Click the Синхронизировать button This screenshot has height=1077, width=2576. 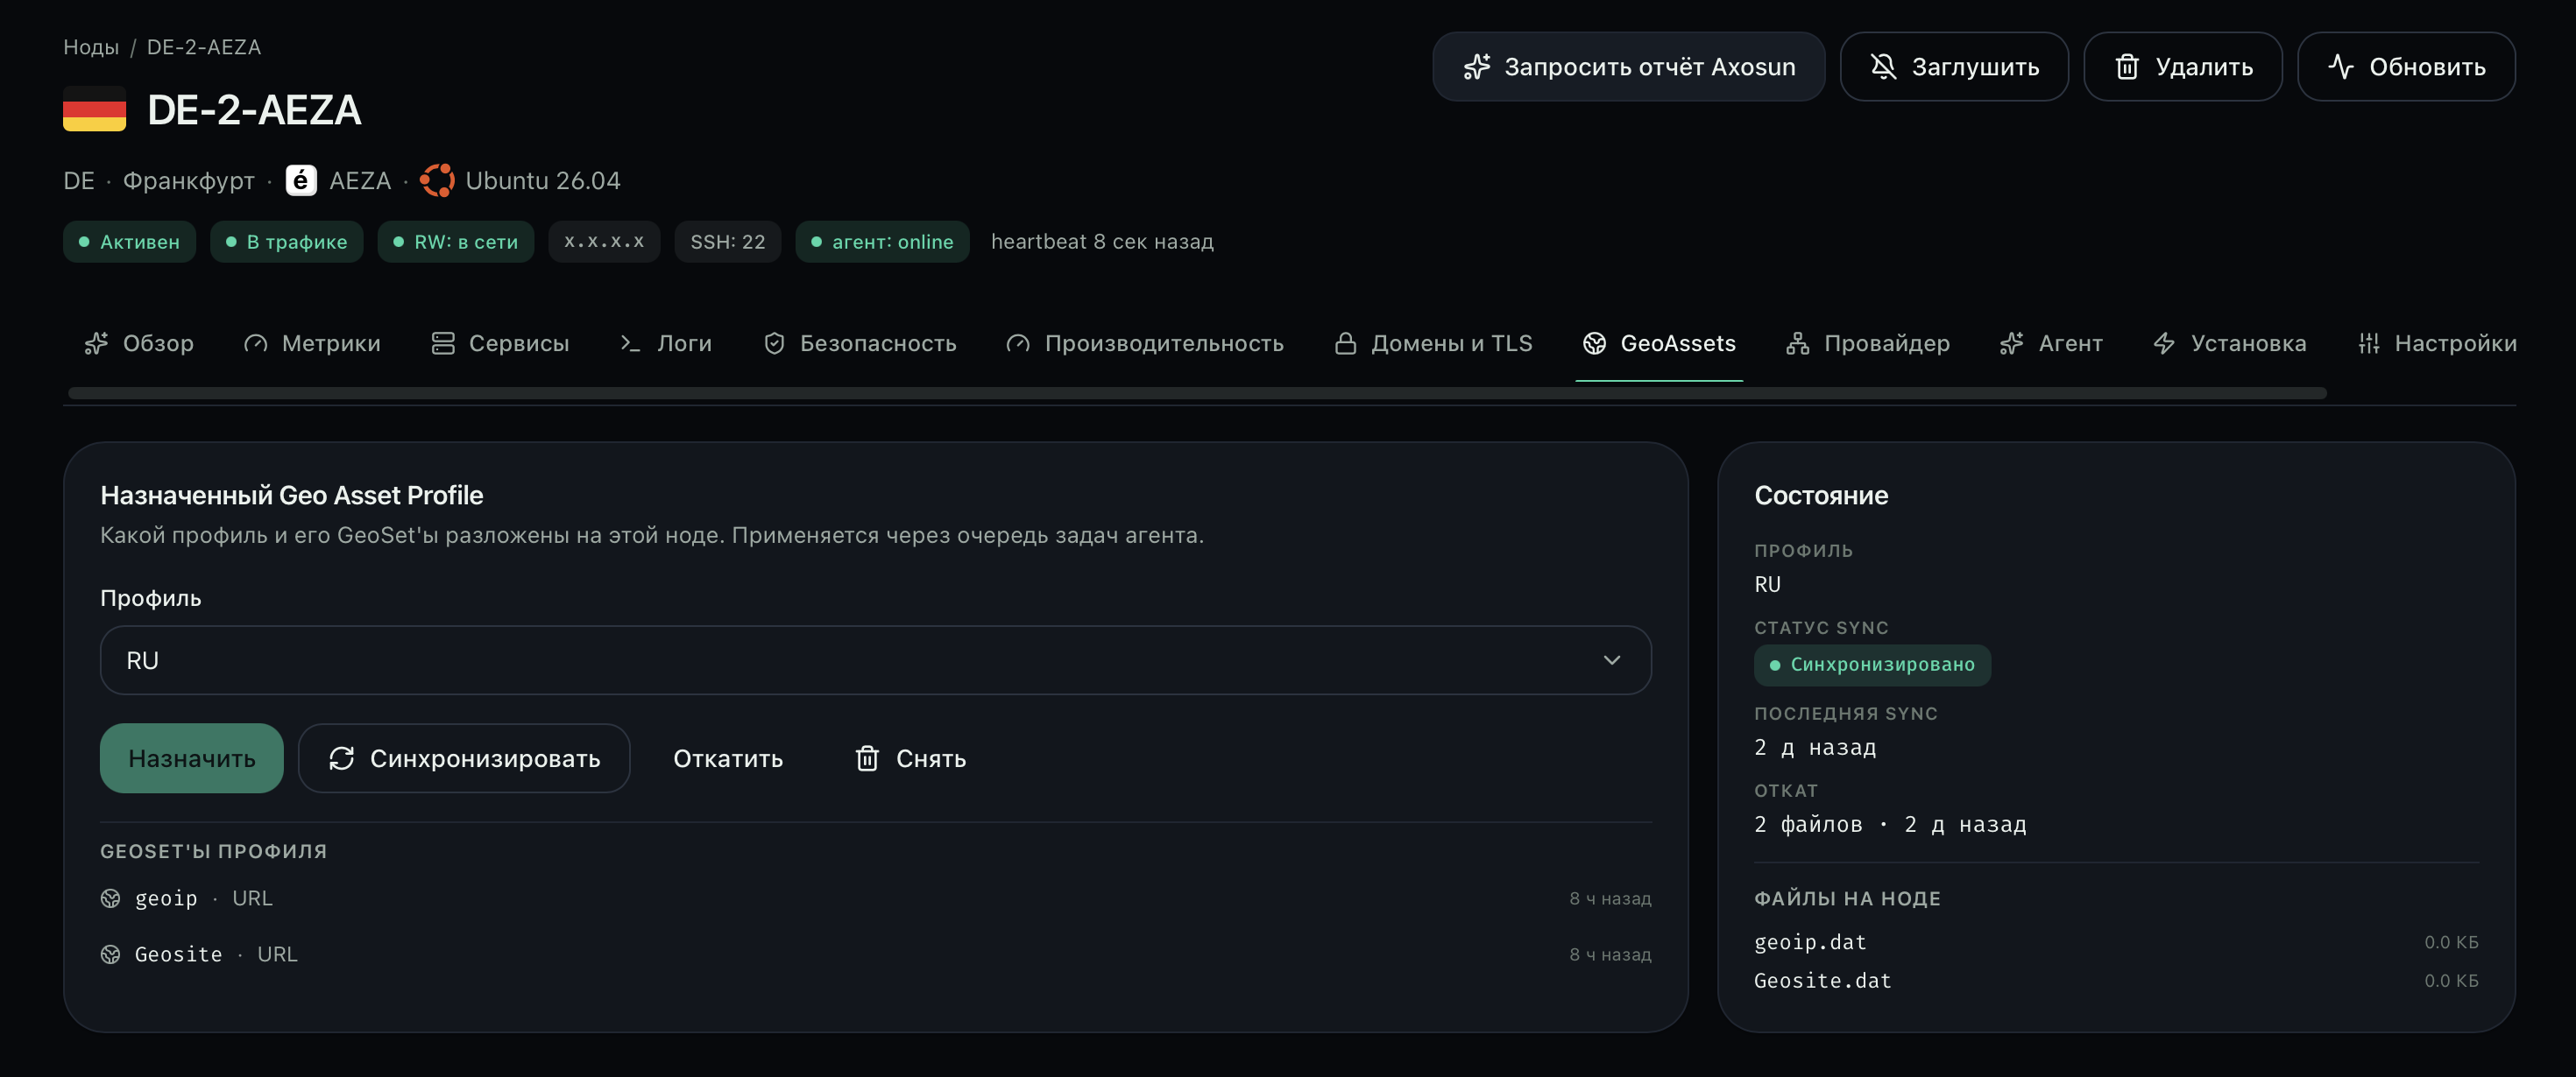tap(464, 758)
